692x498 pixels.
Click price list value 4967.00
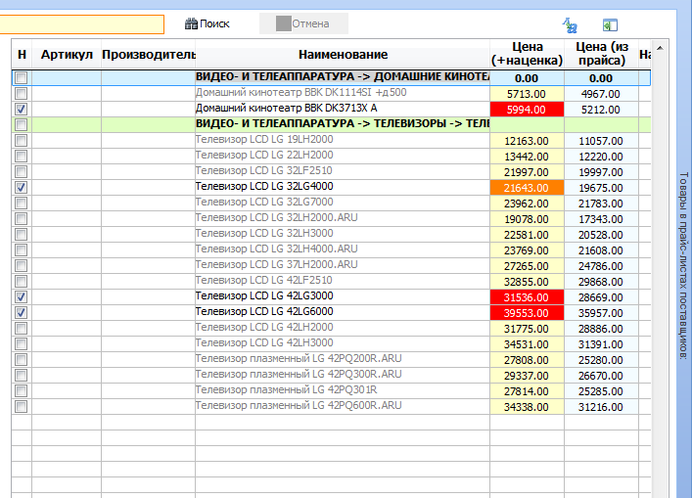[x=601, y=94]
